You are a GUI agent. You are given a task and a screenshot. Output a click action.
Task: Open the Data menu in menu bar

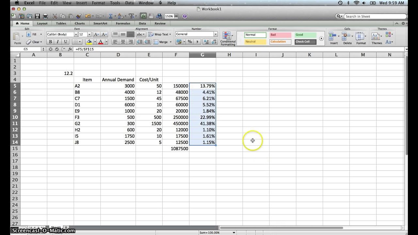(129, 3)
